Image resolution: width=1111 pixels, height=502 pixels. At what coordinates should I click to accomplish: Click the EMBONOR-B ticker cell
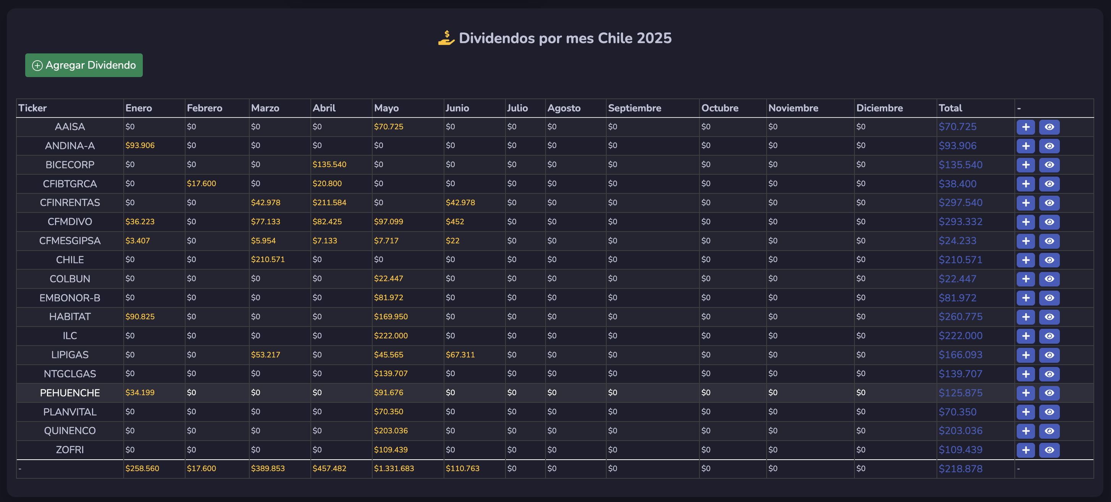(70, 298)
